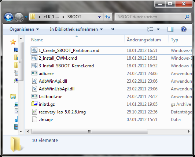Screen dimensions: 195x157
Task: Sort by Änderungsdatum column header
Action: [144, 40]
